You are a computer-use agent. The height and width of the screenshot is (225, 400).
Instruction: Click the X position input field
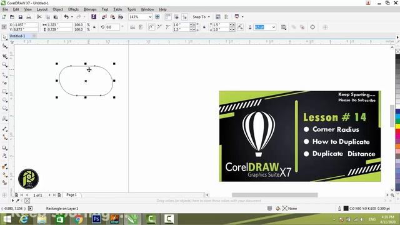(x=25, y=25)
